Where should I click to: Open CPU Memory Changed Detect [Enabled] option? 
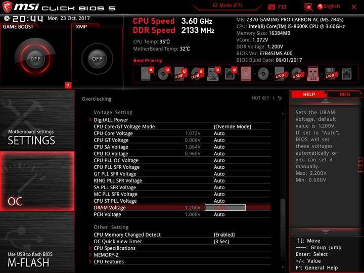(x=224, y=235)
